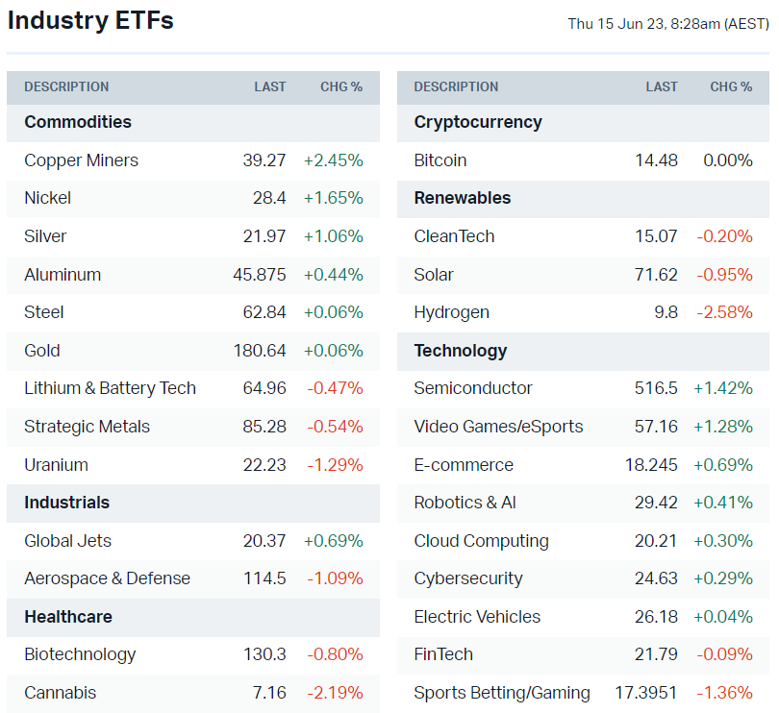Open the Bitcoin ETF entry
779x713 pixels.
440,160
